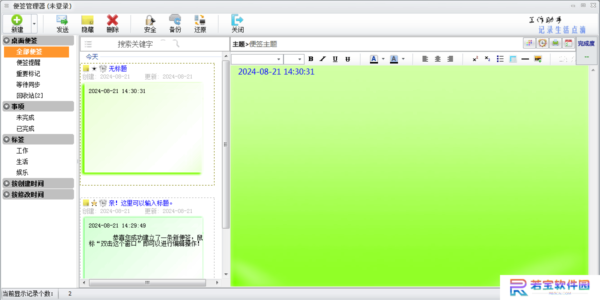600x300 pixels.
Task: Open 回收站[2] in the sidebar
Action: click(x=30, y=95)
